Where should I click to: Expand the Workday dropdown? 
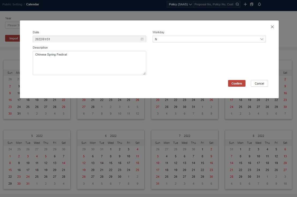point(262,39)
